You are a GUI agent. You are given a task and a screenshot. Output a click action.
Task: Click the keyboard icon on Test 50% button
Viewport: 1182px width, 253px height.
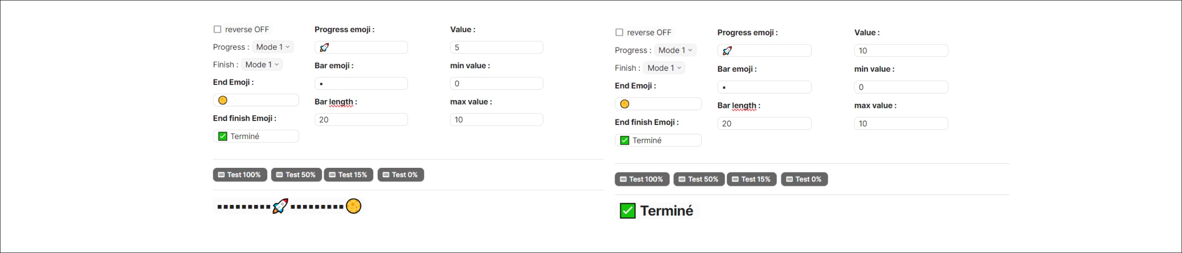(x=279, y=175)
